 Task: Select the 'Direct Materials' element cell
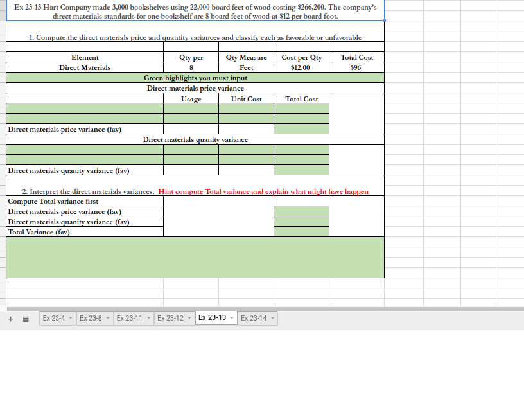[85, 67]
